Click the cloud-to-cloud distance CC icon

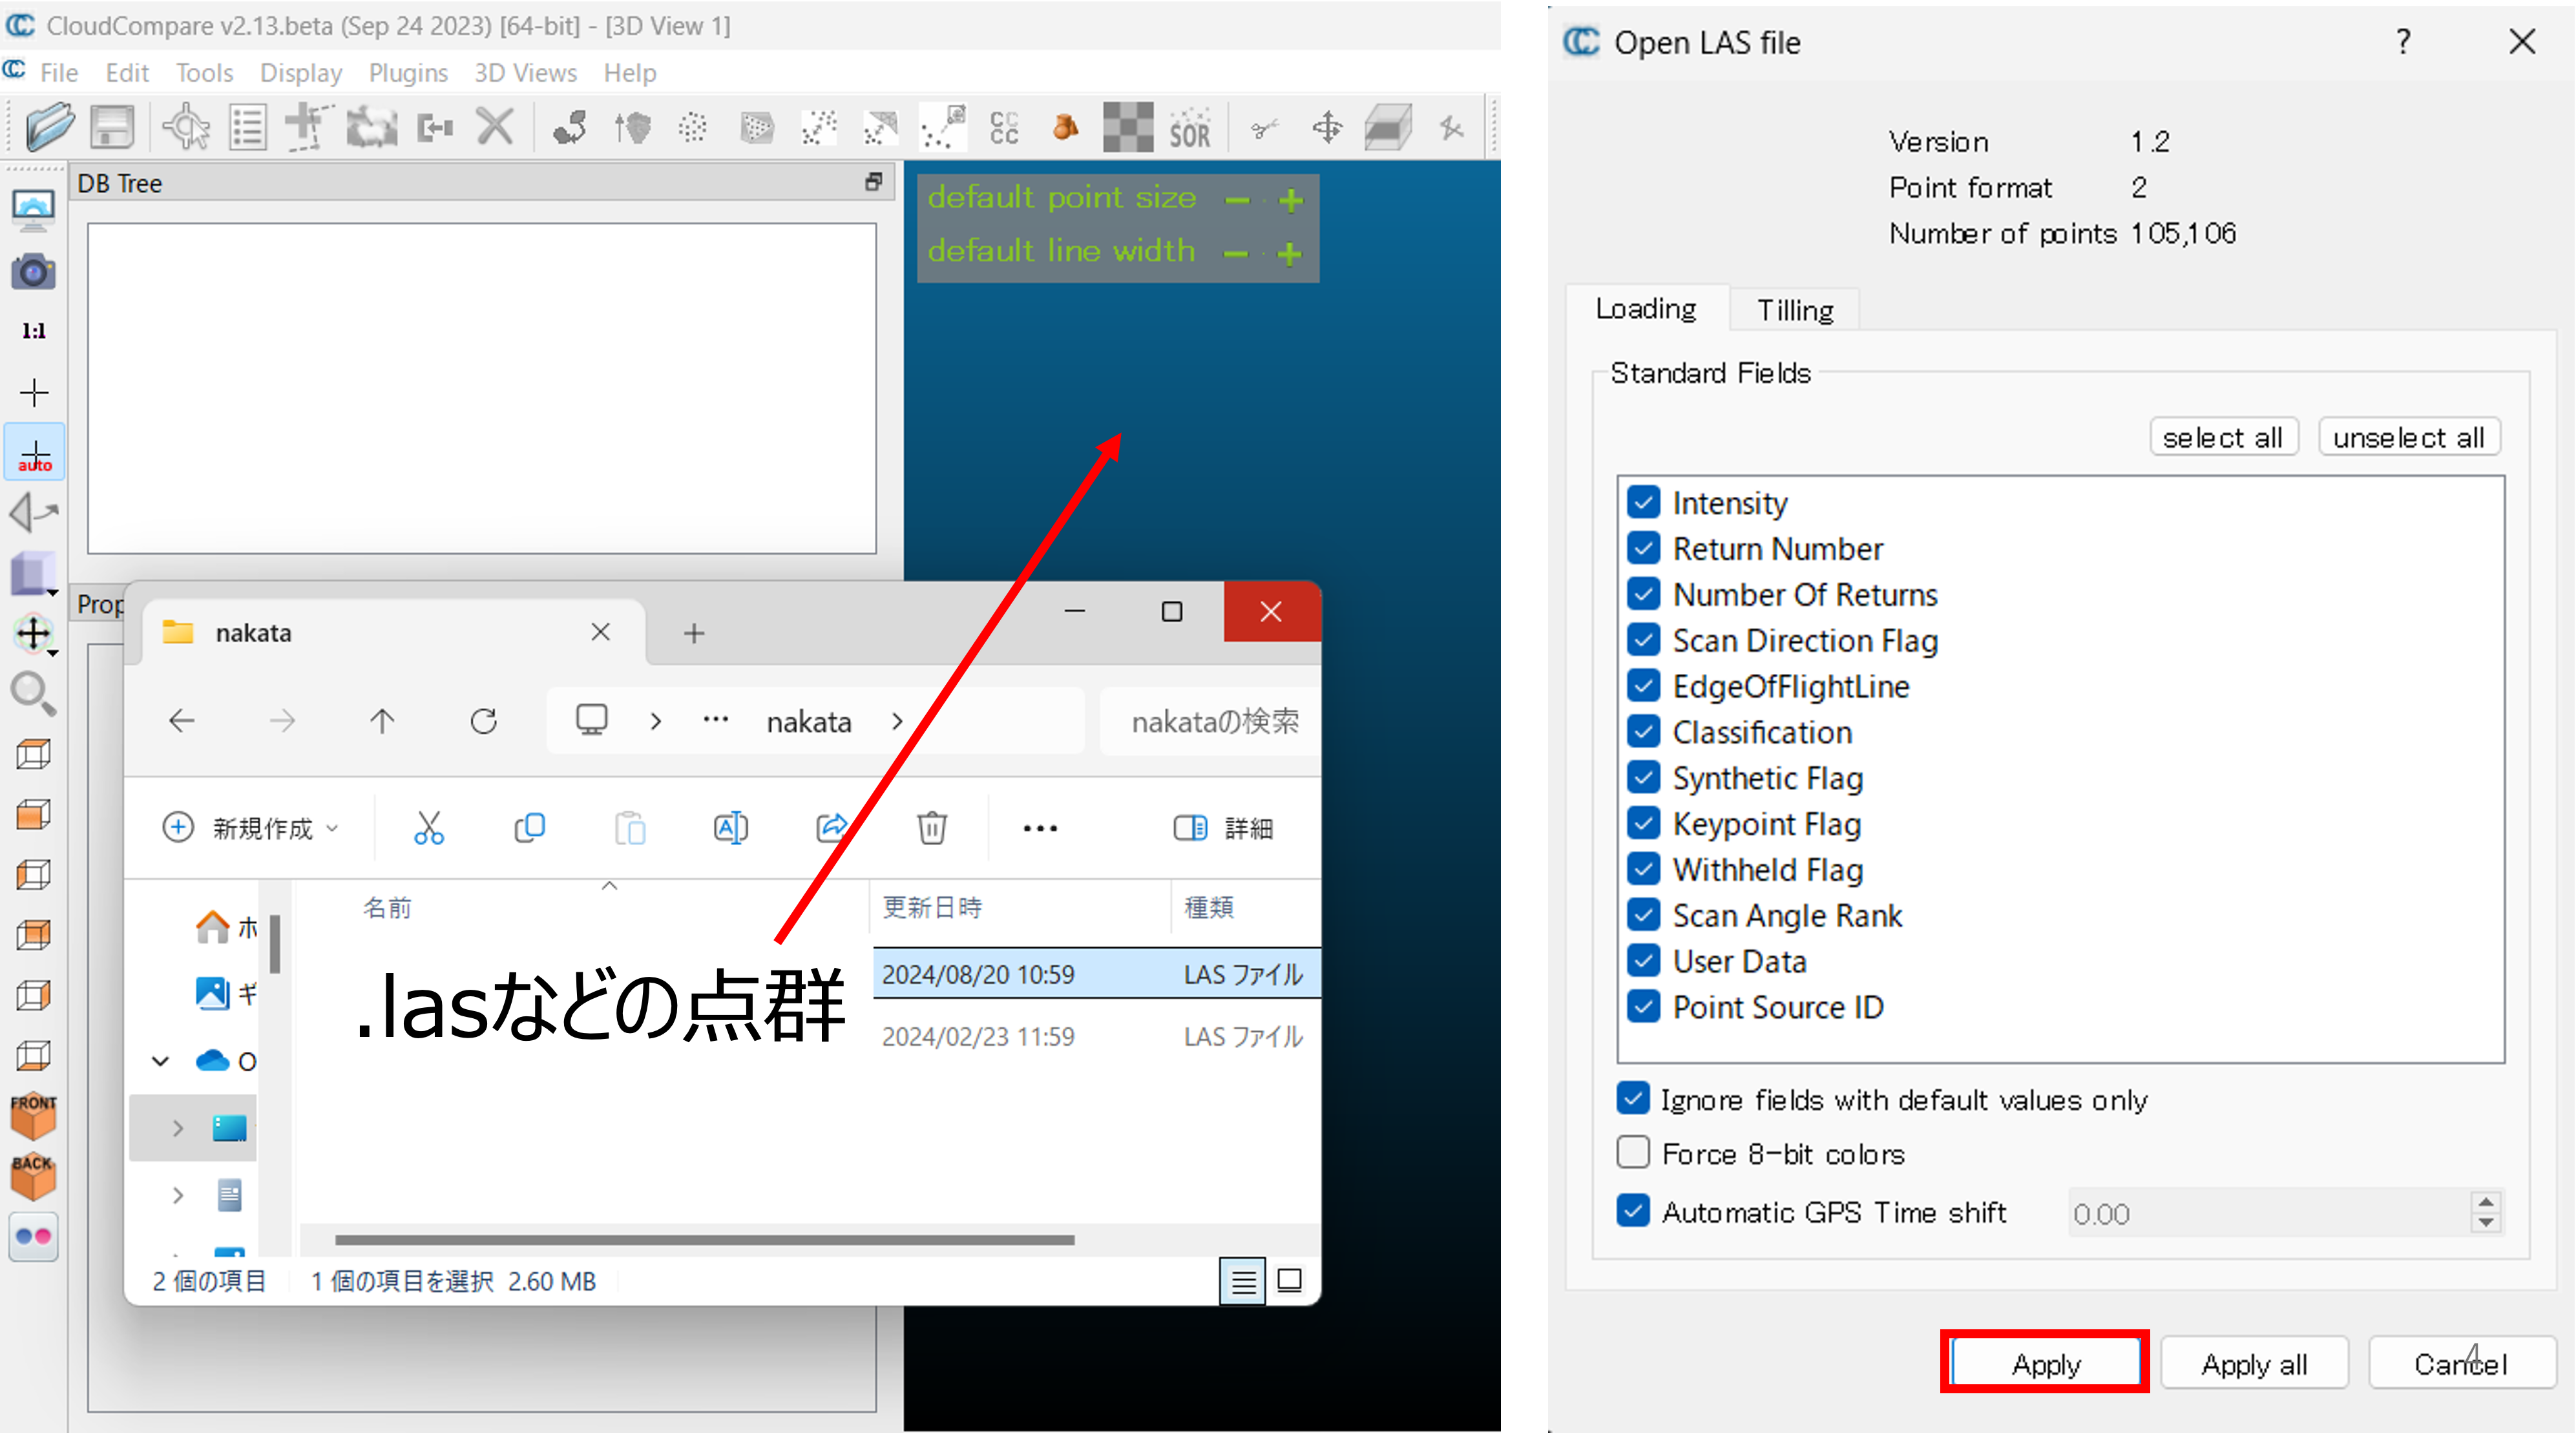(x=1004, y=128)
